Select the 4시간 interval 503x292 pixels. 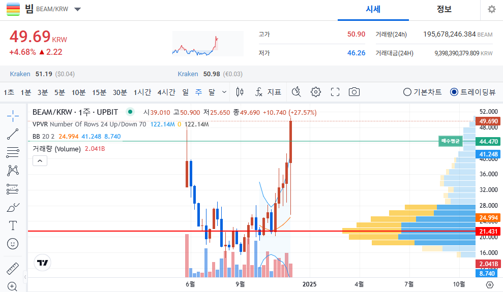(166, 92)
